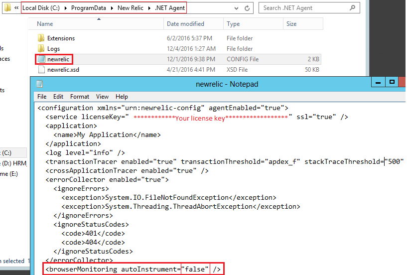Sort files by Type column
The width and height of the screenshot is (407, 275).
(x=253, y=24)
